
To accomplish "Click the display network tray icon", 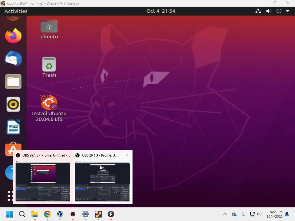I will click(x=252, y=214).
